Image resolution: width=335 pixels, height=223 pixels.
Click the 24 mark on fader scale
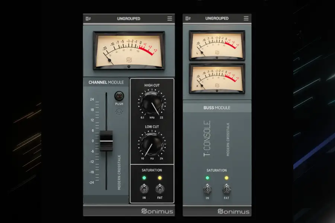coord(92,100)
